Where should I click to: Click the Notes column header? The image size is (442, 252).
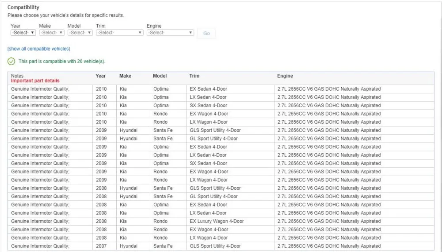(x=17, y=76)
